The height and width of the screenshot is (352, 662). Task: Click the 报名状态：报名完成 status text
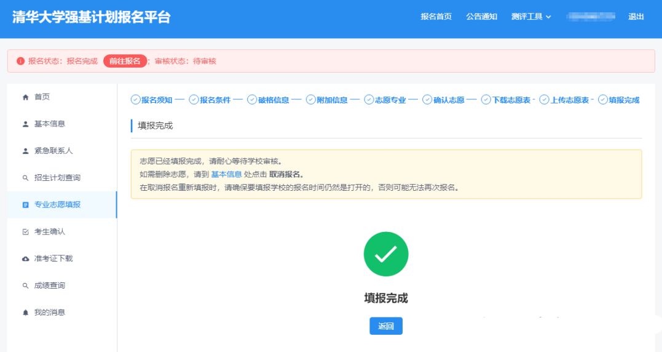(x=63, y=62)
